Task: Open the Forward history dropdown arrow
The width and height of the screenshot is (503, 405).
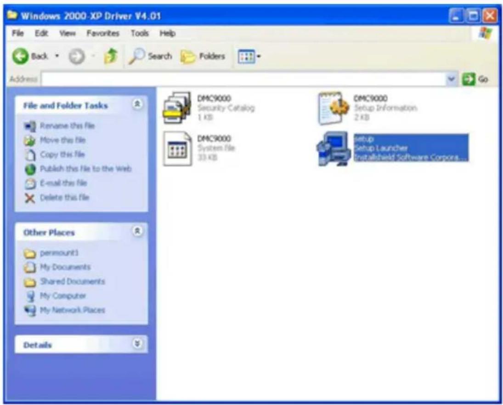Action: [x=93, y=56]
